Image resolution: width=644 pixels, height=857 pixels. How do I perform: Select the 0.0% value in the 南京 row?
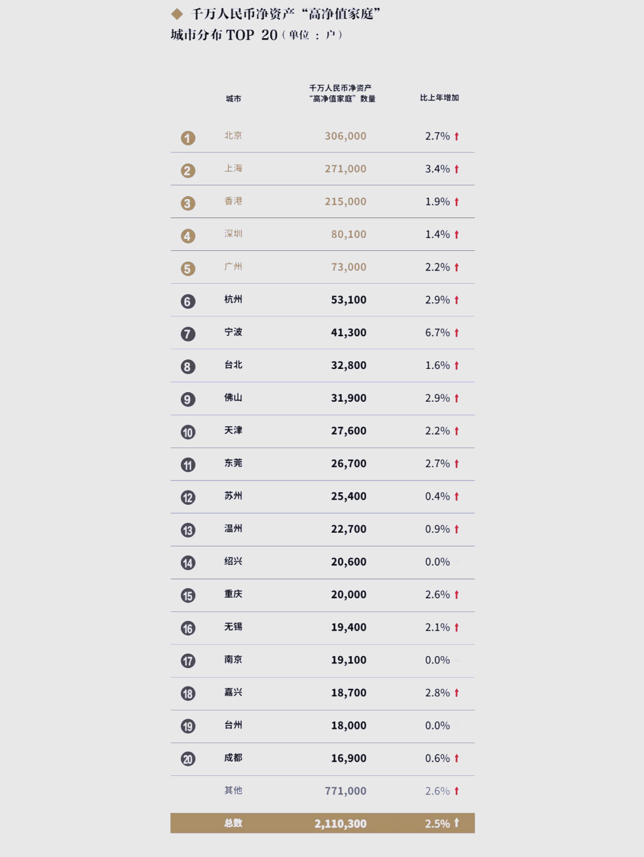[437, 660]
